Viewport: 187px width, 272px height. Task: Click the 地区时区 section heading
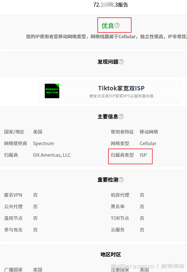[x=111, y=254]
